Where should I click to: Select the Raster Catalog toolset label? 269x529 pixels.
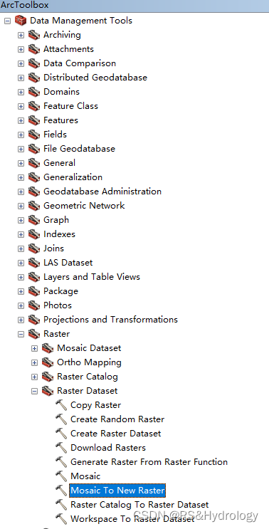pyautogui.click(x=88, y=377)
